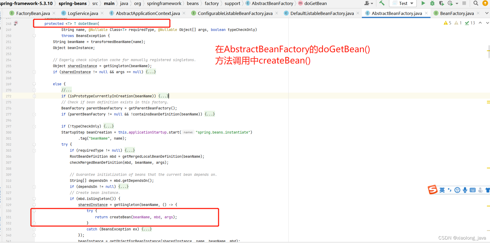Go to next highlighted error arrow
The width and height of the screenshot is (490, 243).
point(487,23)
